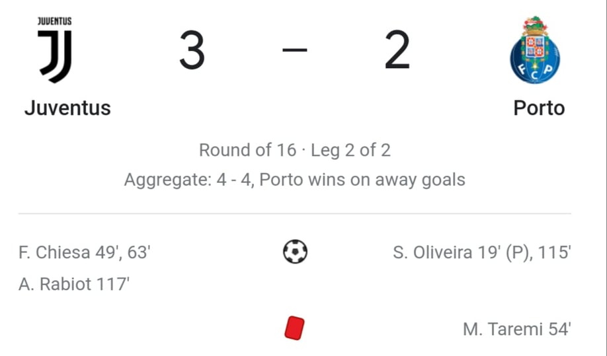Click scorer F. Chiesa 49', 63'
The width and height of the screenshot is (607, 356).
tap(85, 252)
